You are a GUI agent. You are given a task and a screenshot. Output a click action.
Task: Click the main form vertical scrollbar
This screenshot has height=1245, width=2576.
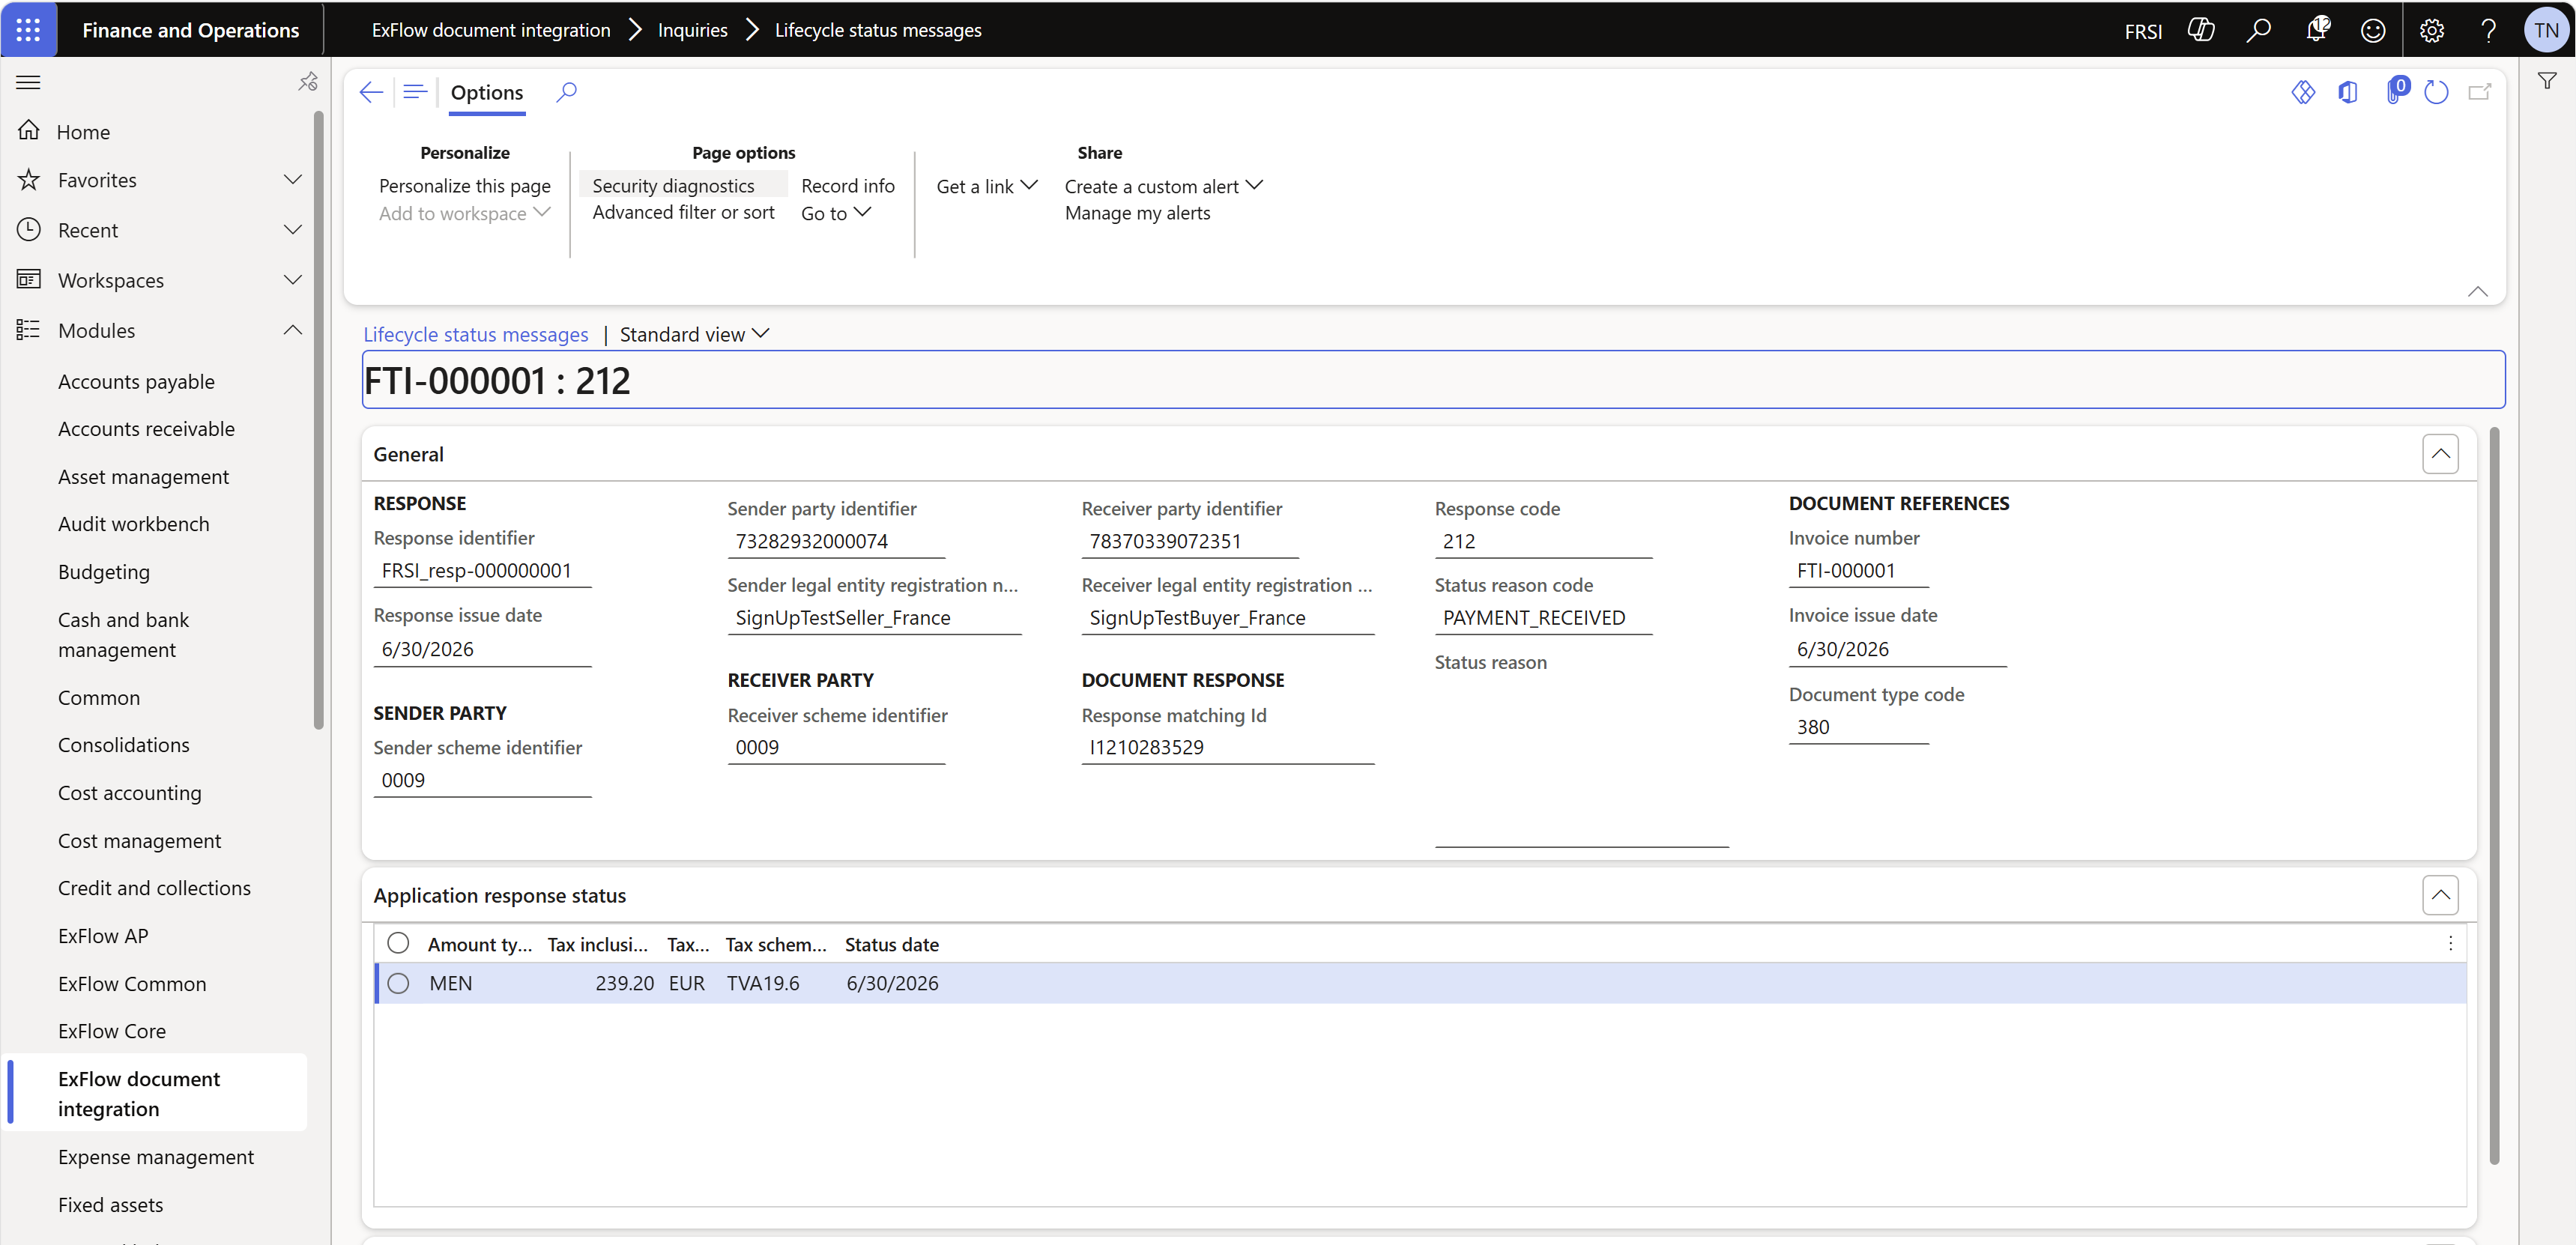click(x=2494, y=795)
